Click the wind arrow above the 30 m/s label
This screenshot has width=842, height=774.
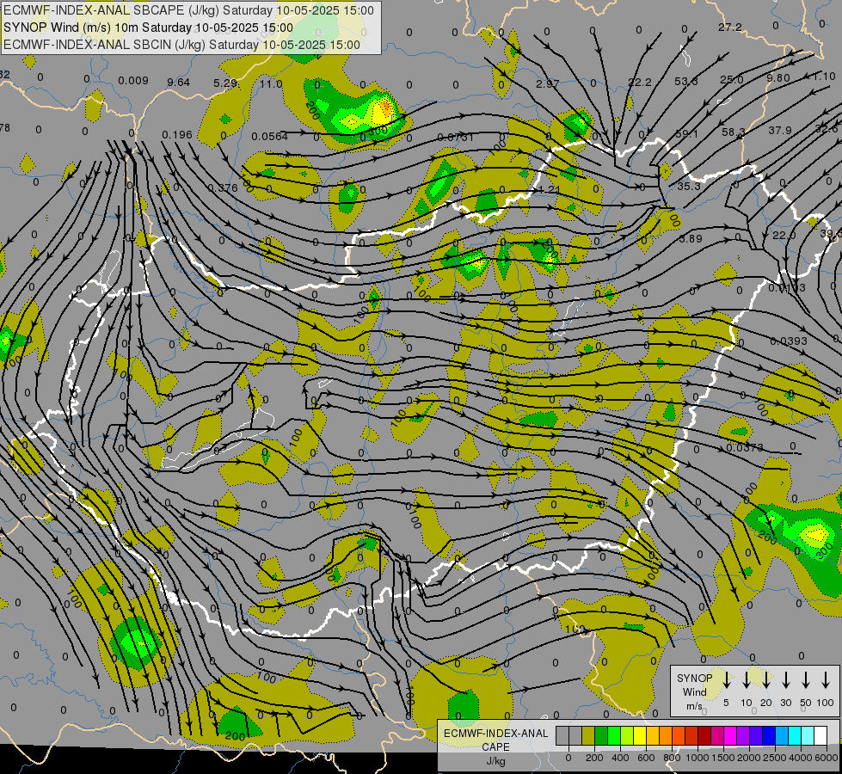(785, 680)
